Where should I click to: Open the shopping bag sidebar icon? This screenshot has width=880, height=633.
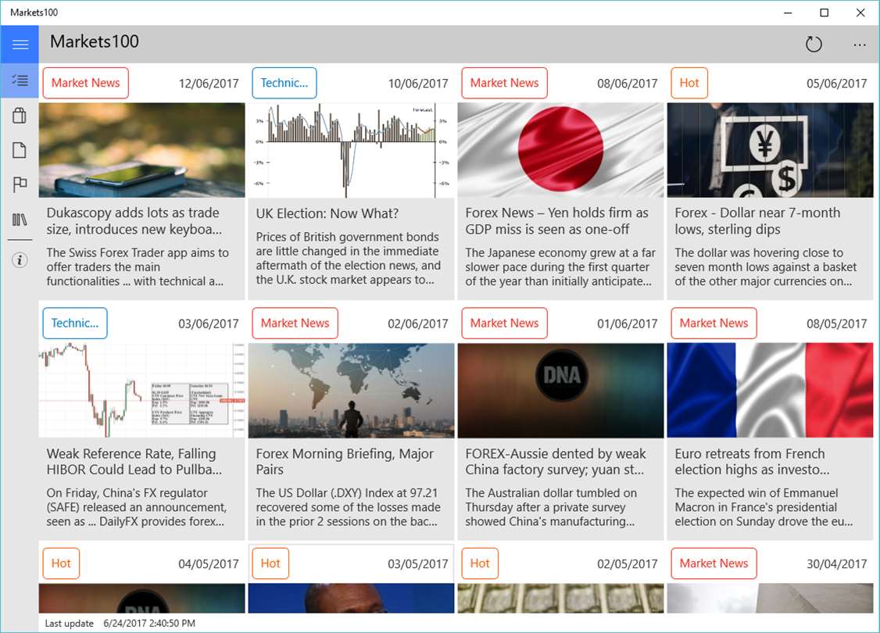point(20,116)
